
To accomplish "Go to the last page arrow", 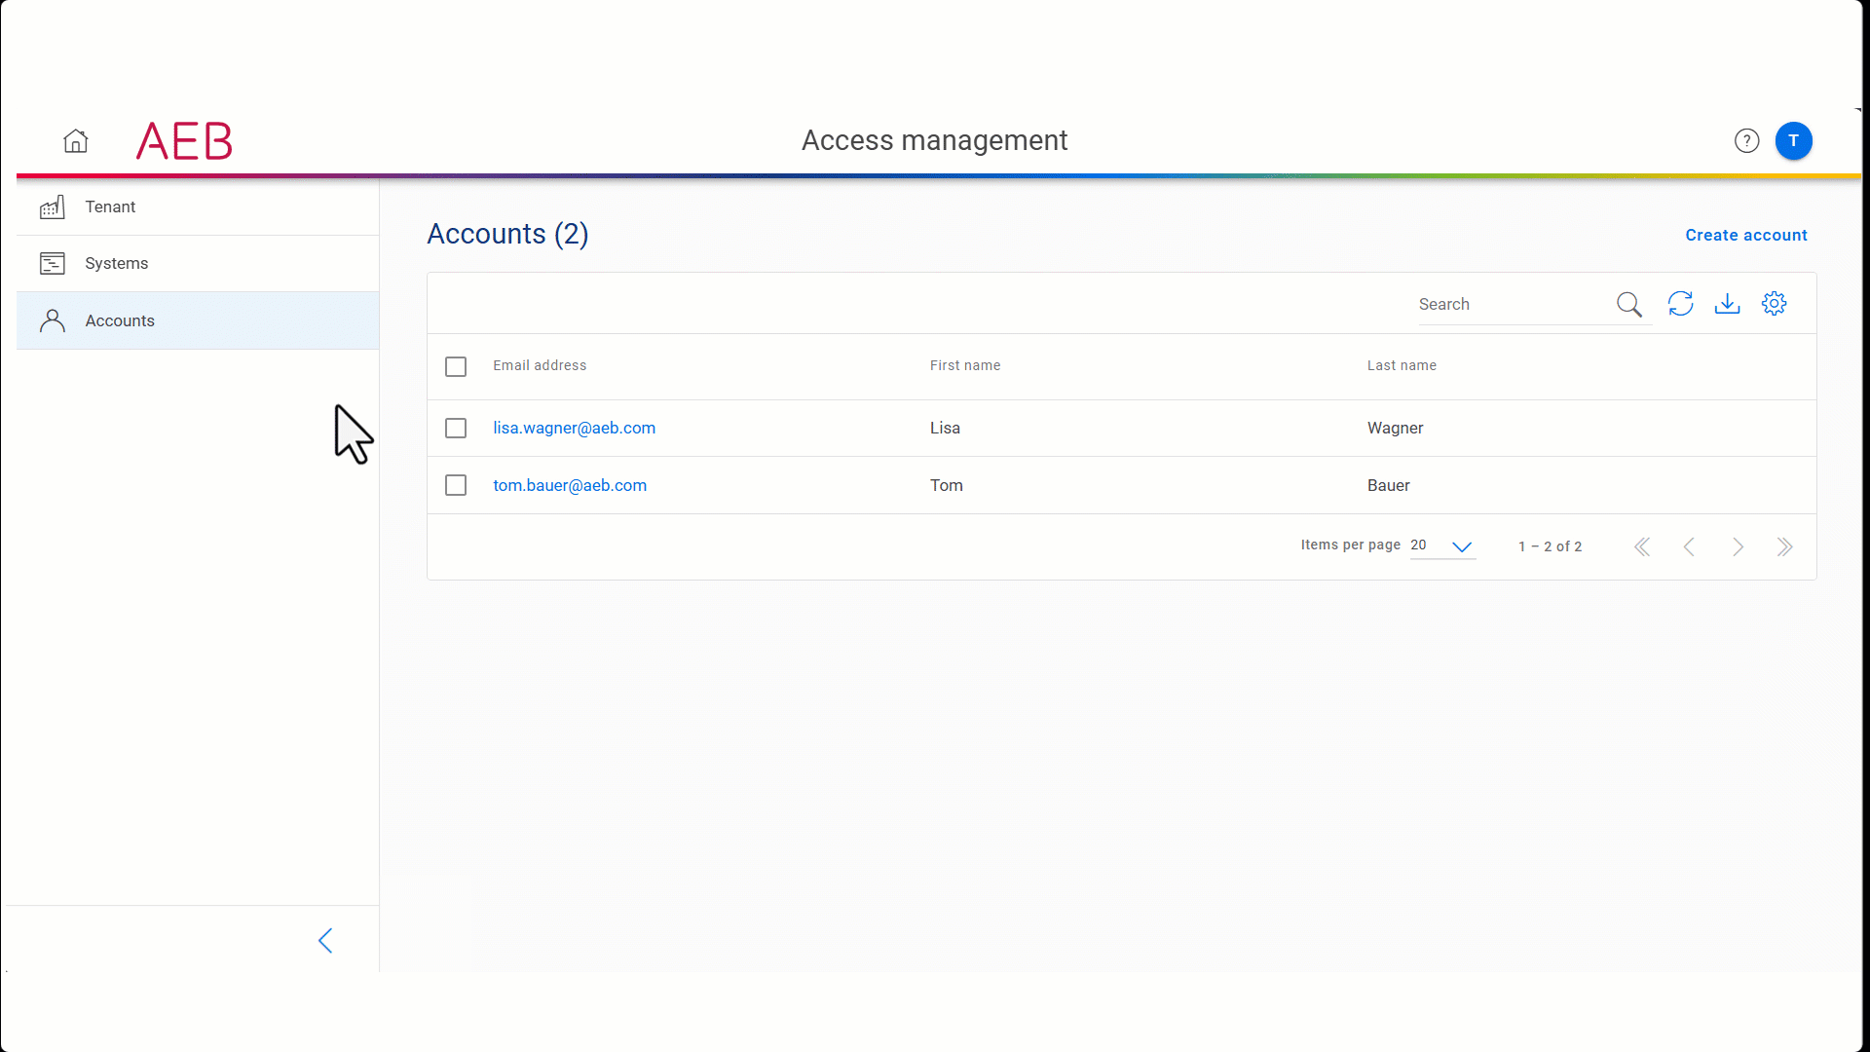I will click(x=1784, y=546).
